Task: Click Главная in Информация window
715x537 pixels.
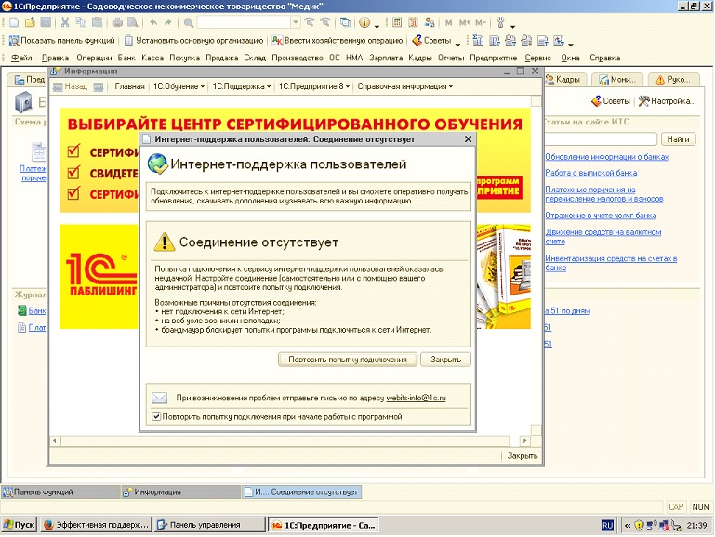Action: (x=129, y=86)
